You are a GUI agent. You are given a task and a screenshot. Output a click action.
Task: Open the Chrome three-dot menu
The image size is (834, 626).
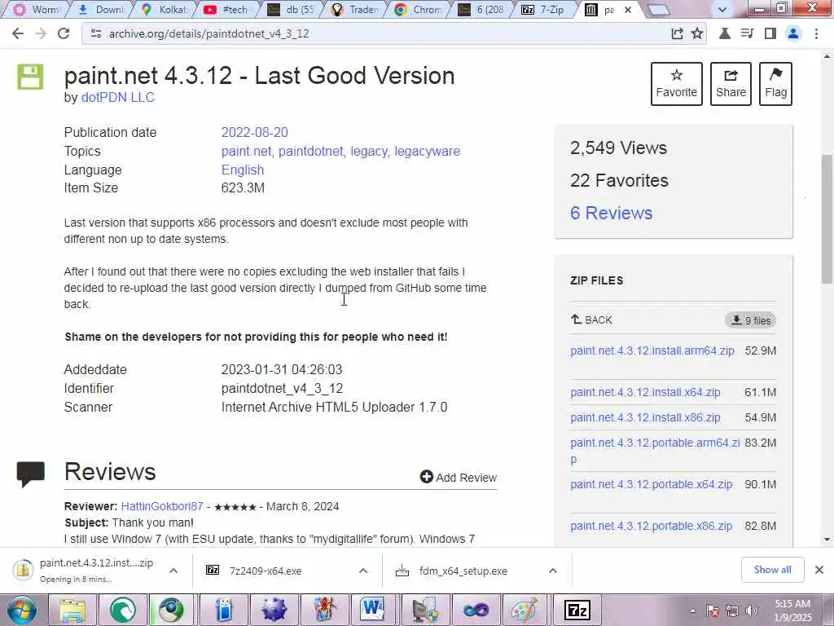(816, 33)
